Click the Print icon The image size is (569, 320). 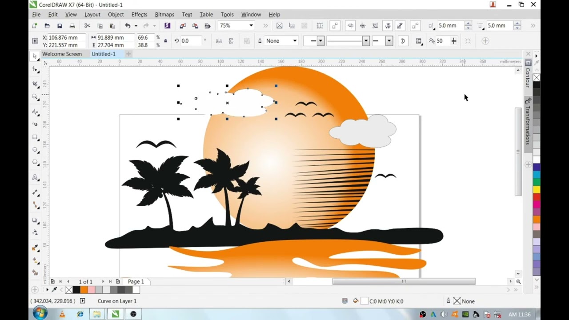click(72, 26)
